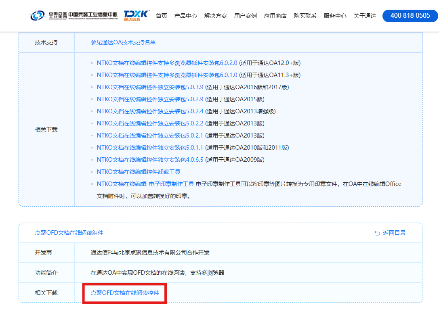Click 关于通达 in the navigation bar
439x315 pixels.
(365, 16)
